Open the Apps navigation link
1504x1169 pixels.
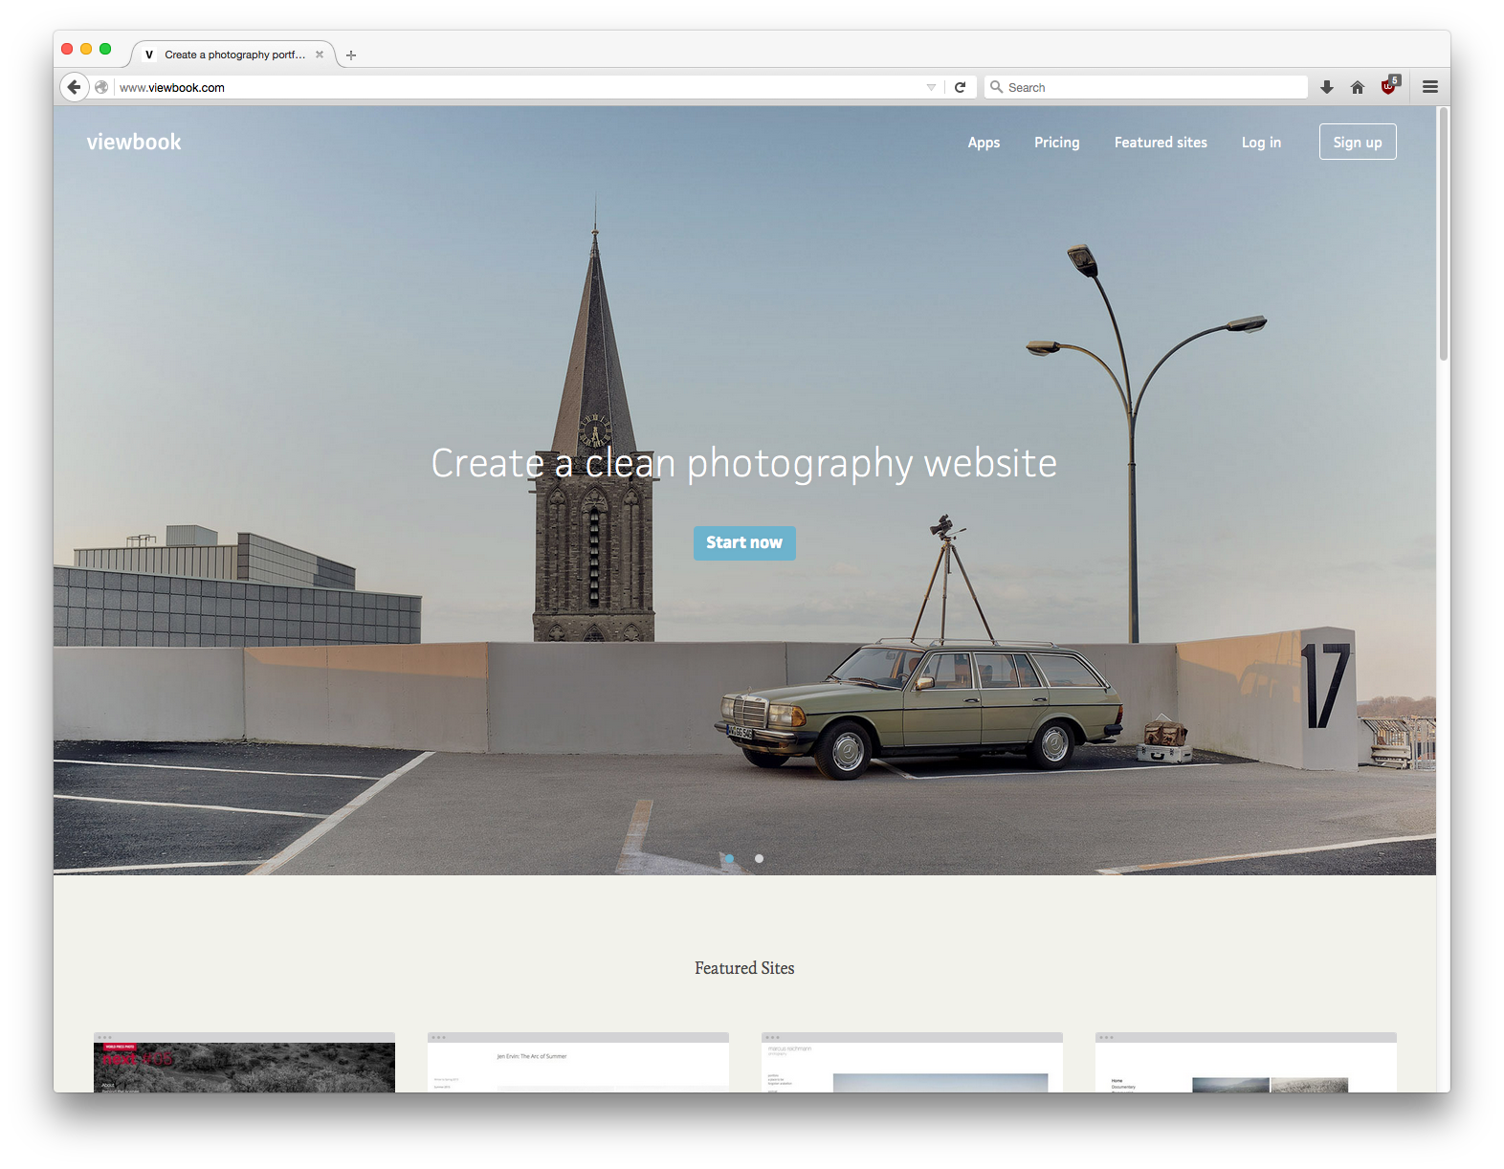984,143
